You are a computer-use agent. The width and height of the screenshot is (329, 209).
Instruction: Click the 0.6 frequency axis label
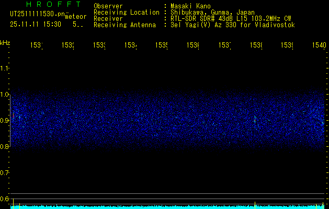[5, 199]
